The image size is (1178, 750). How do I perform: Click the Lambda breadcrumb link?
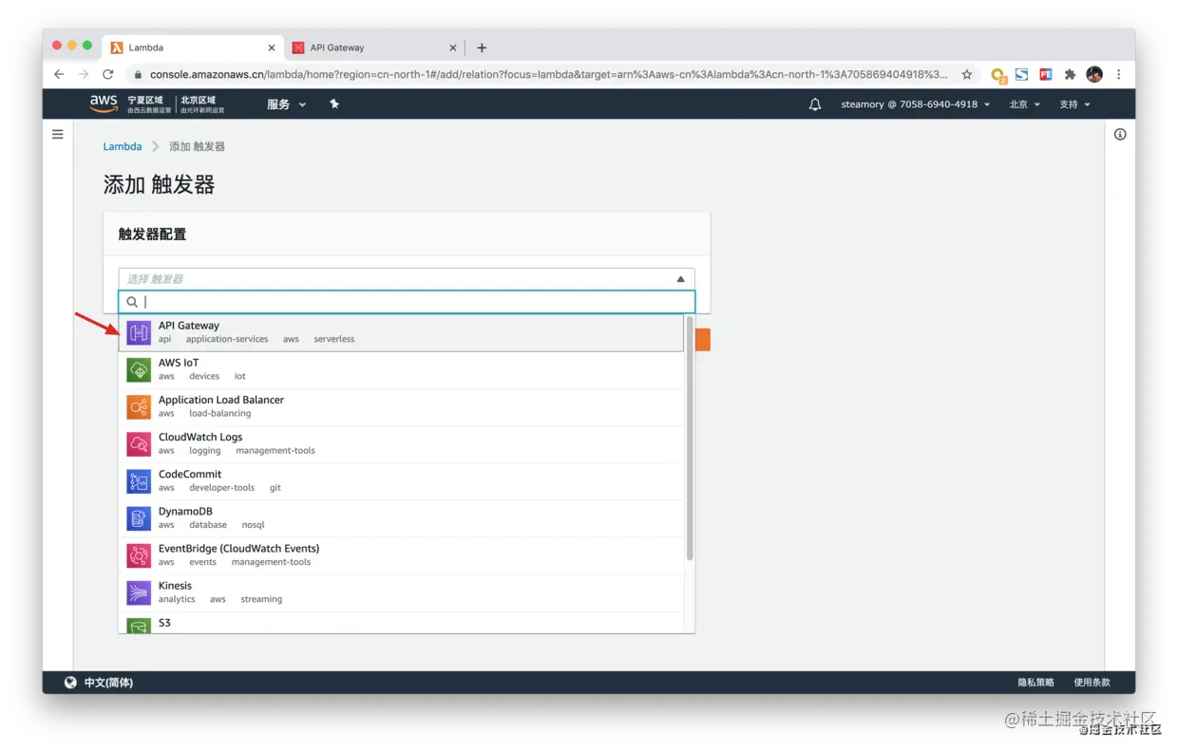click(x=123, y=146)
